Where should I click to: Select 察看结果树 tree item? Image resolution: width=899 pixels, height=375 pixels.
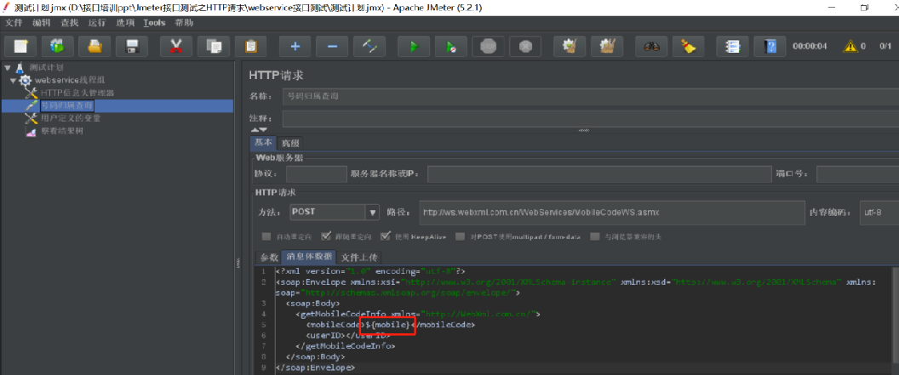62,131
